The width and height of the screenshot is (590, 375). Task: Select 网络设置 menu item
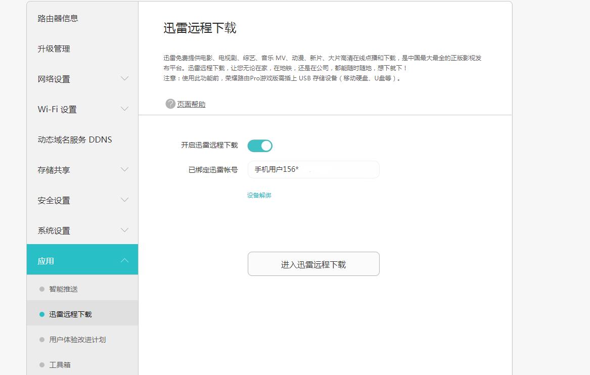tap(82, 79)
